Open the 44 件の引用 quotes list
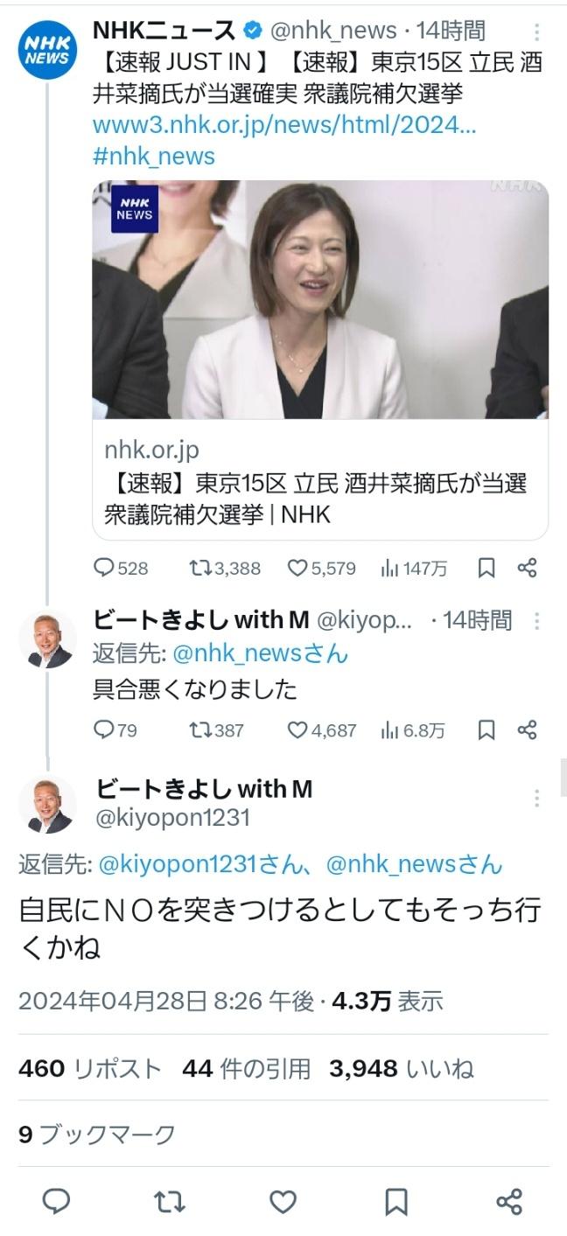 pos(247,1068)
